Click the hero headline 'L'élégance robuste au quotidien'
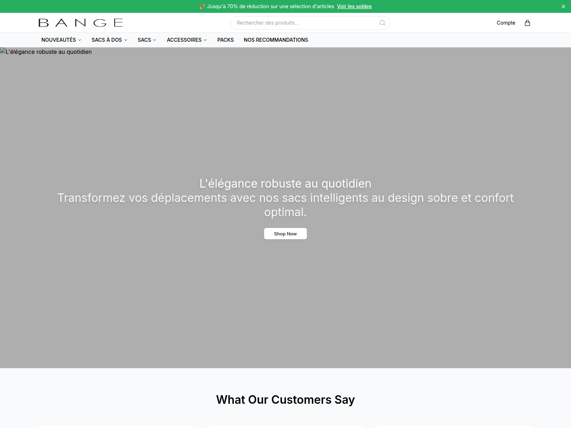The height and width of the screenshot is (428, 571). click(x=285, y=183)
